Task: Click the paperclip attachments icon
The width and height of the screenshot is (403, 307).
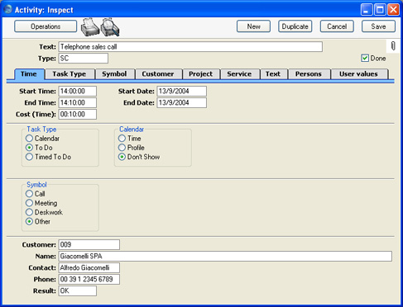Action: 393,45
